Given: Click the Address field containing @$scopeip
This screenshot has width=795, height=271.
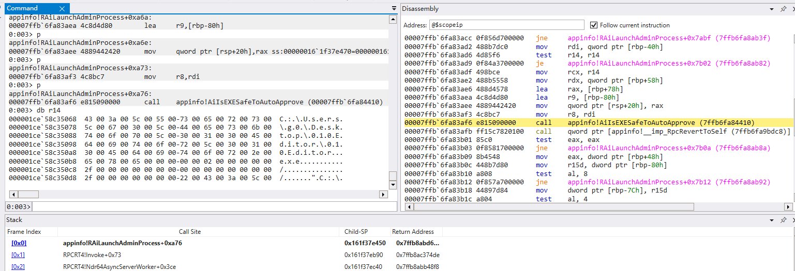Looking at the screenshot, I should 507,25.
